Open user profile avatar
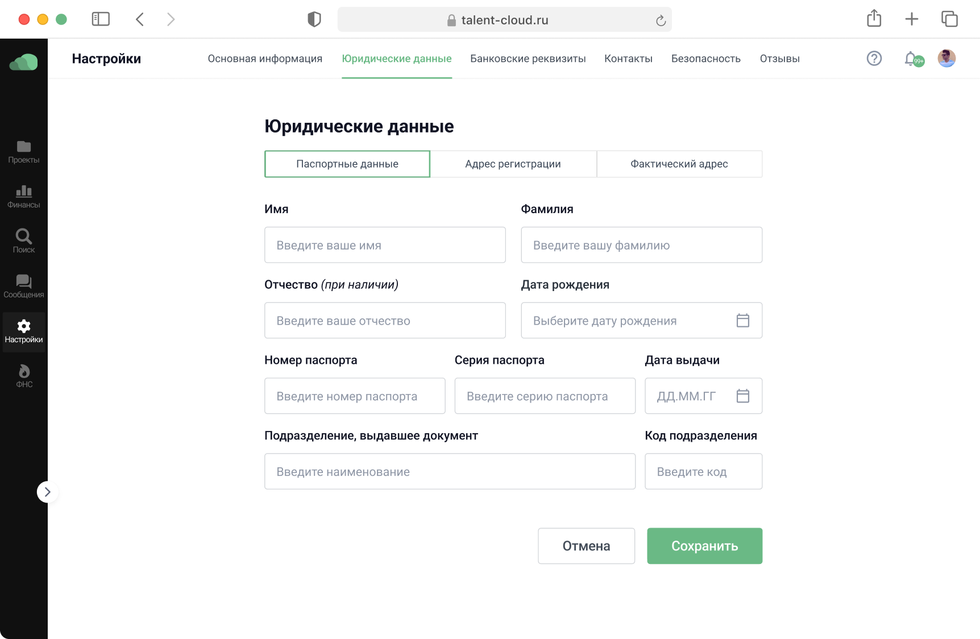The height and width of the screenshot is (639, 980). 946,59
